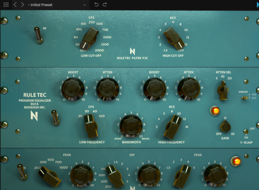Image resolution: width=259 pixels, height=190 pixels.
Task: Toggle the V-BUMP switch
Action: point(246,132)
